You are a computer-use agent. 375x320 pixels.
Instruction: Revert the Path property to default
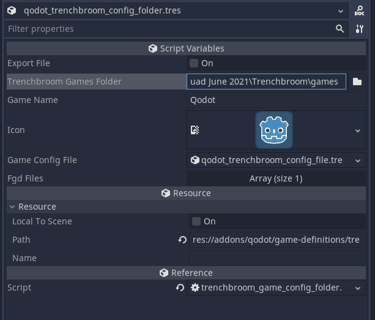(x=182, y=240)
